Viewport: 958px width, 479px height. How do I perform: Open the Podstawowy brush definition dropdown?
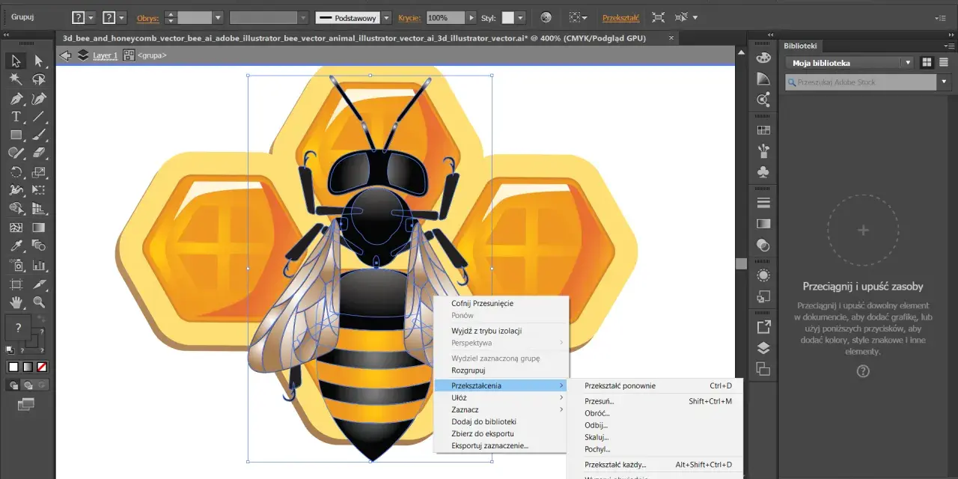[x=386, y=17]
